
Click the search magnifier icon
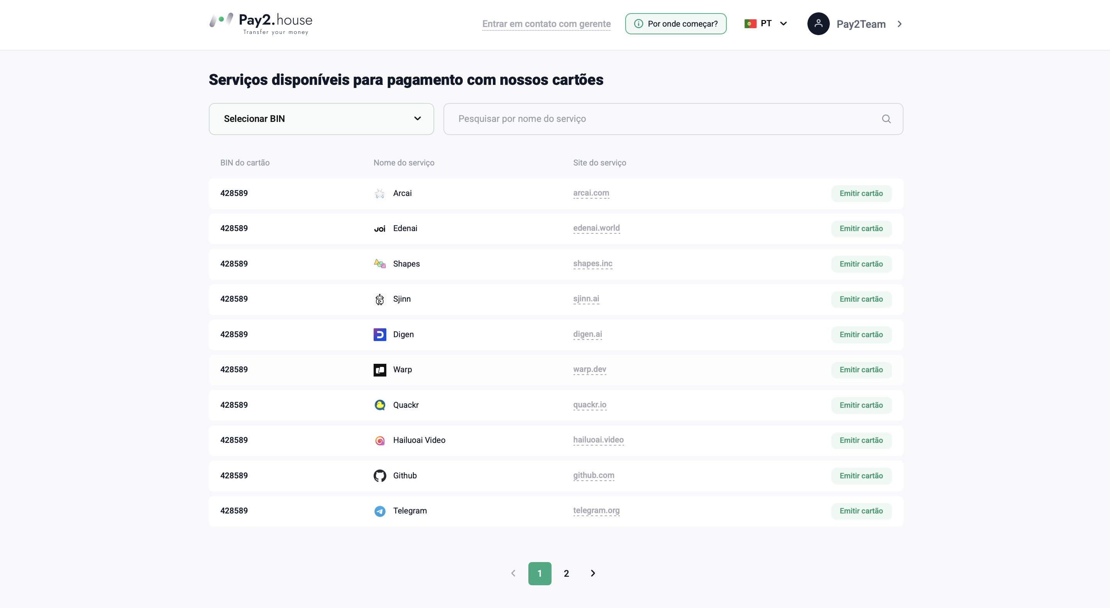tap(886, 119)
